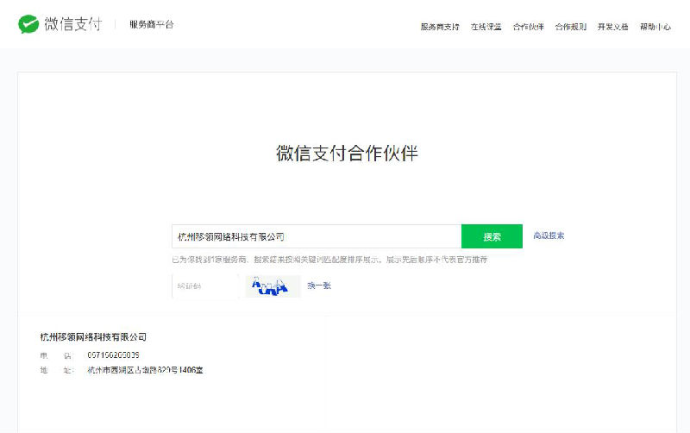Open the 高级搜索 link

click(x=549, y=235)
